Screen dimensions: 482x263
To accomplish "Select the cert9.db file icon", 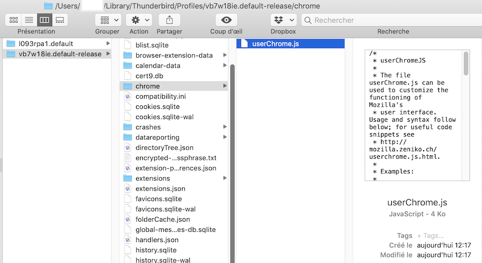I will pos(128,75).
